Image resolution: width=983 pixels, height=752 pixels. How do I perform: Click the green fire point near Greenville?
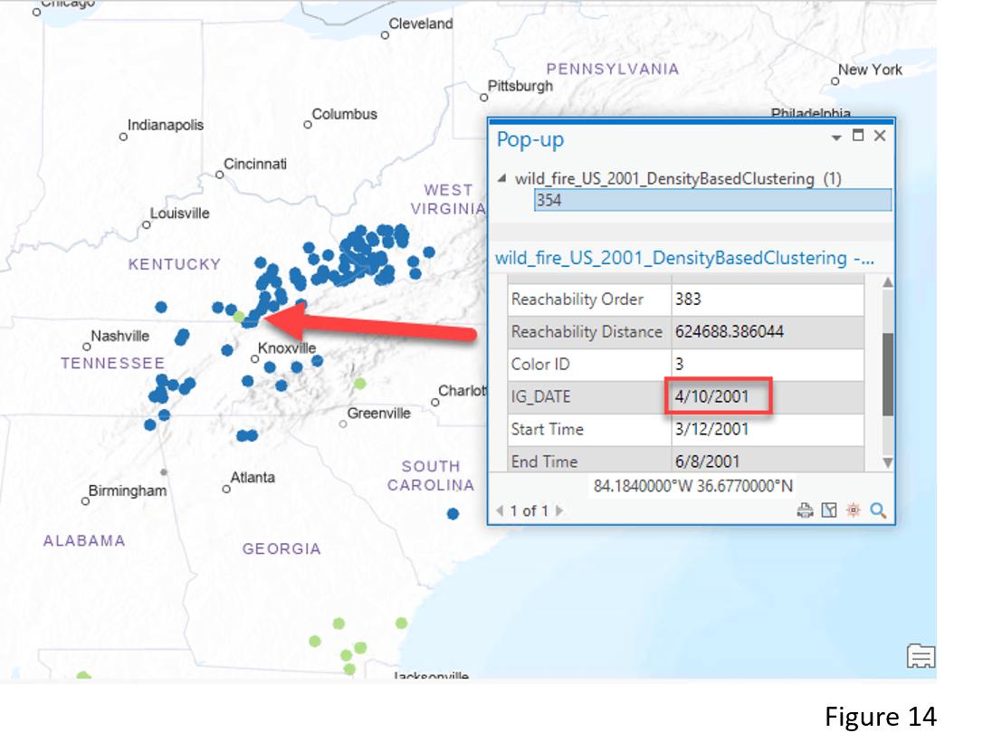[x=360, y=383]
